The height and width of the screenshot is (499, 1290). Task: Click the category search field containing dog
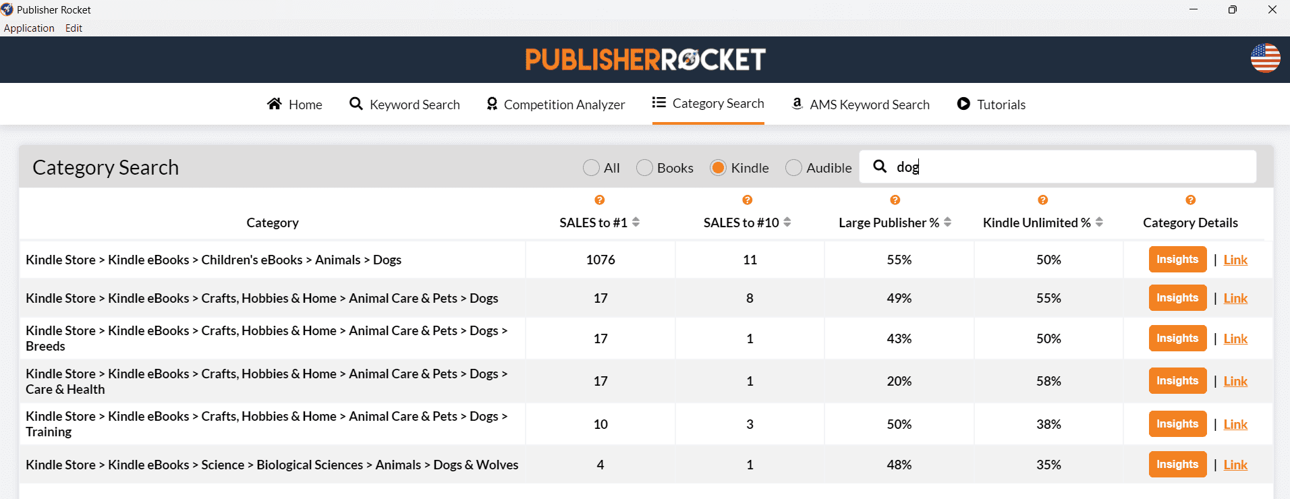[1058, 167]
